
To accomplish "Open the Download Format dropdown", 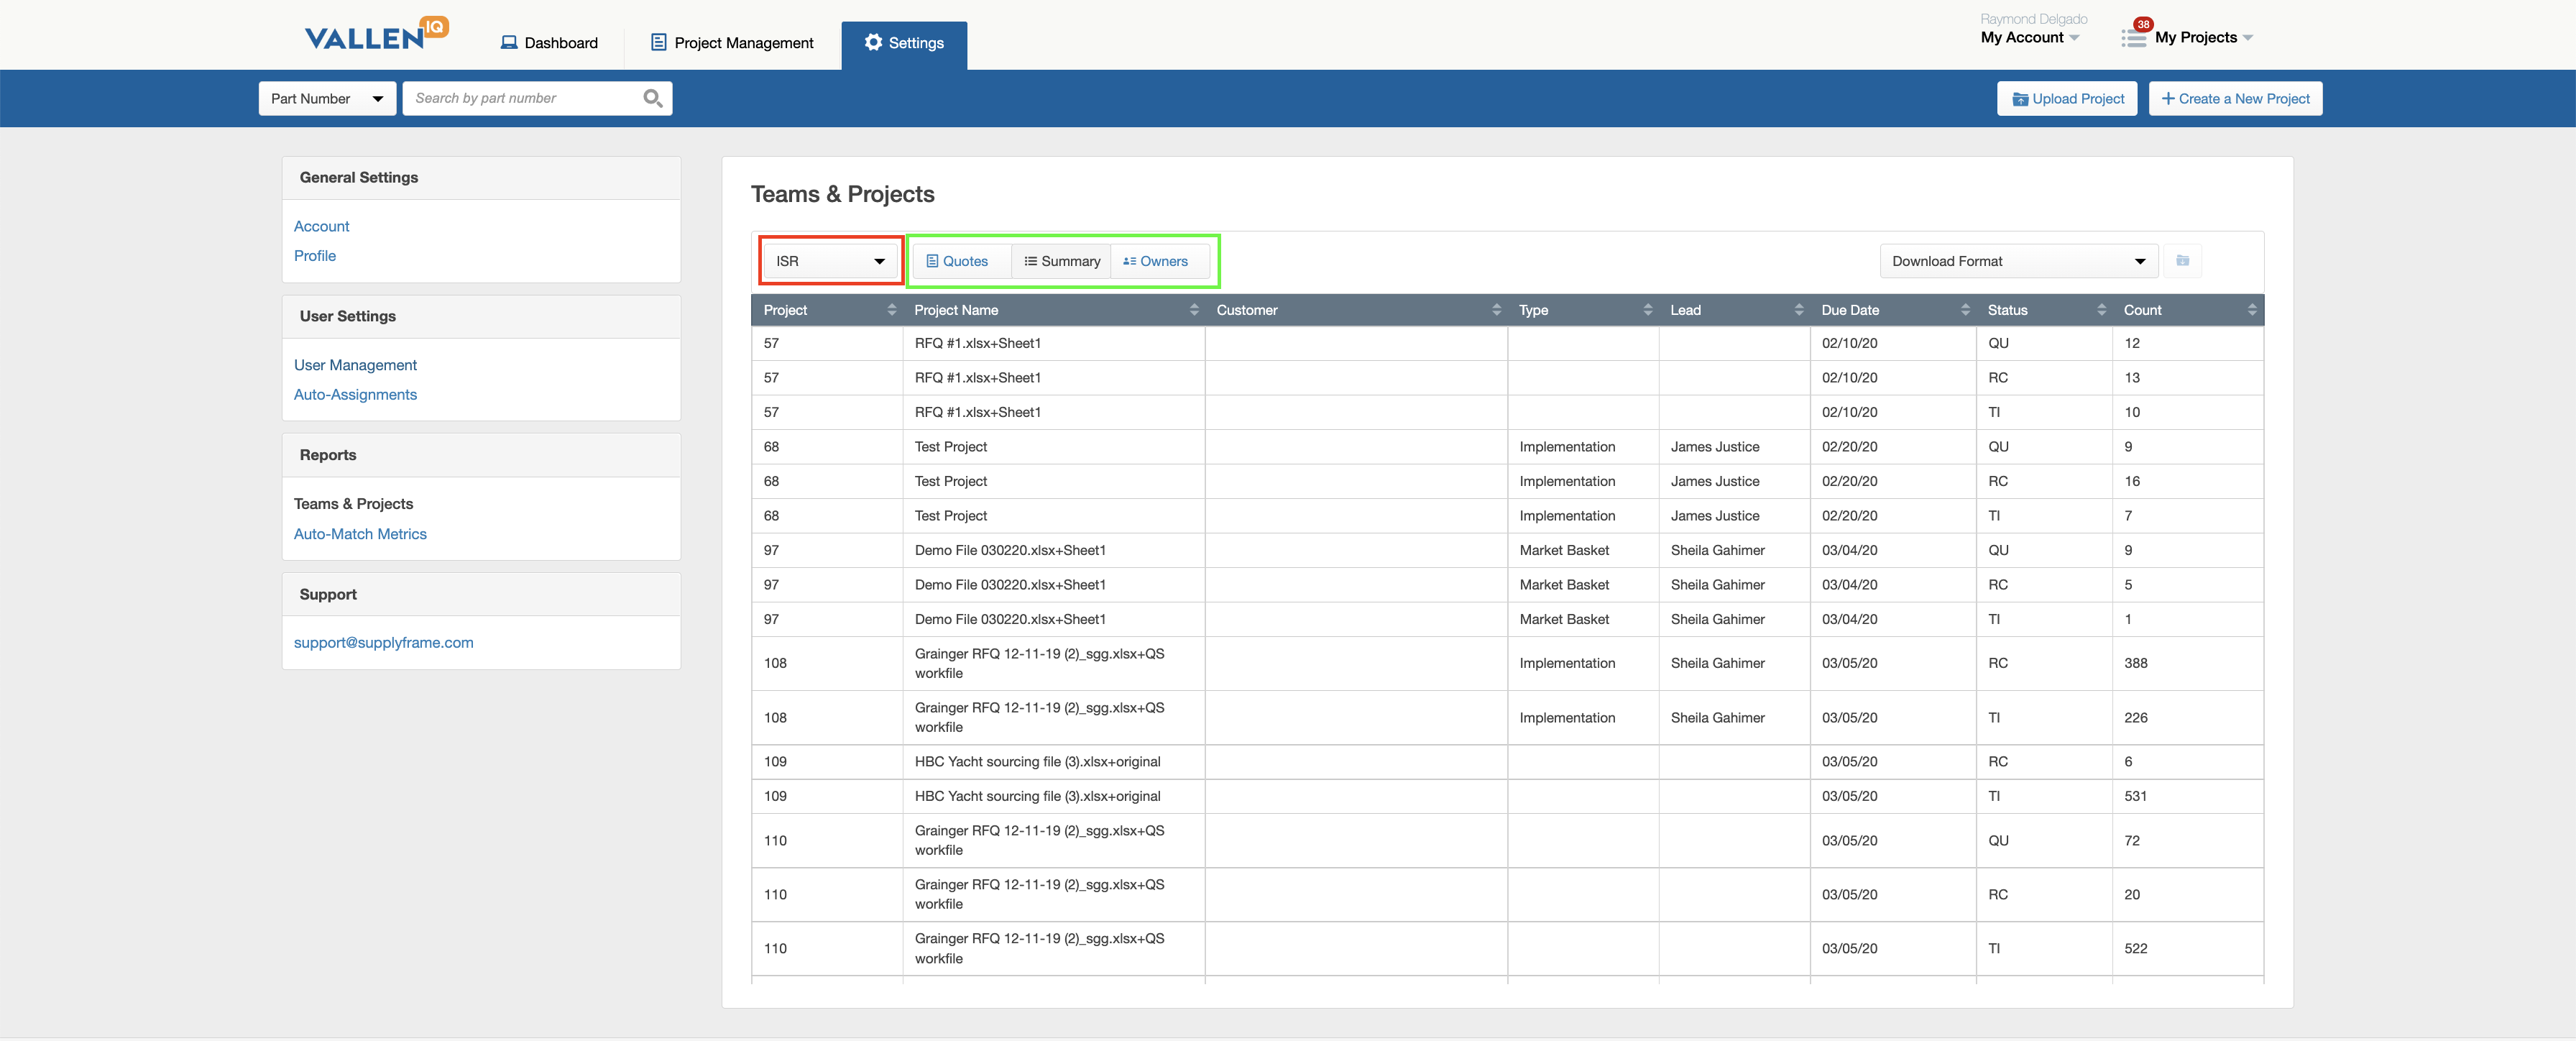I will coord(2018,261).
